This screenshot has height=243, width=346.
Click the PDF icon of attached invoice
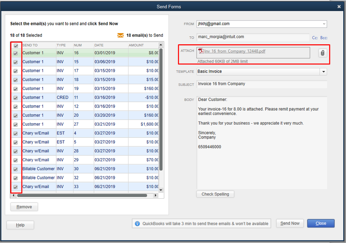201,51
